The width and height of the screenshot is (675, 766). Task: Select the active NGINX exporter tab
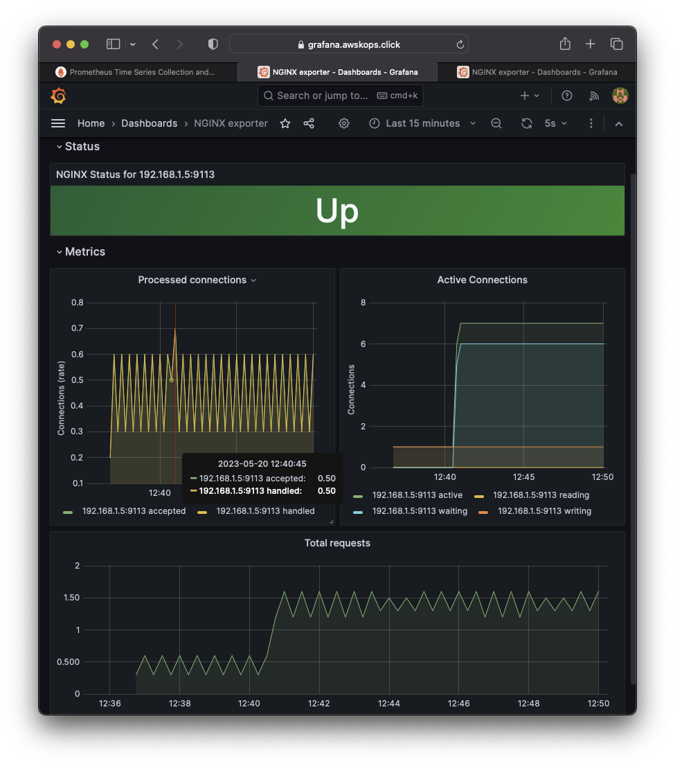point(338,72)
